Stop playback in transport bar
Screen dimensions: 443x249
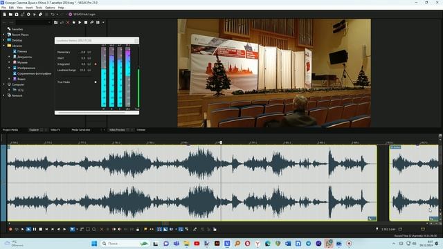point(40,229)
